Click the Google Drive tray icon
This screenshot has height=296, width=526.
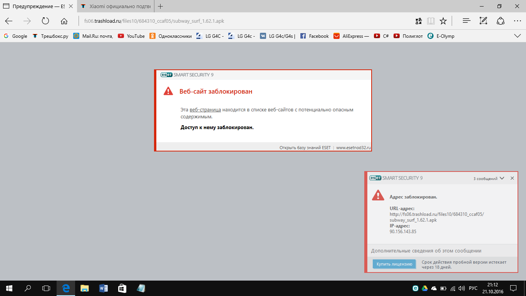(425, 288)
